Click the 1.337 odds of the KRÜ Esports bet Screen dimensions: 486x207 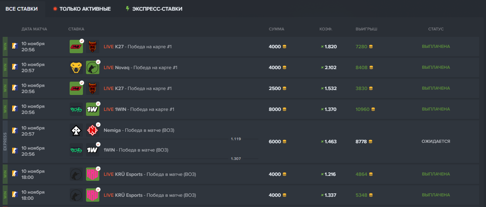coord(330,195)
